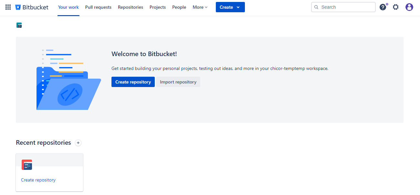The width and height of the screenshot is (420, 195).
Task: Click the Import repository button
Action: coord(178,82)
